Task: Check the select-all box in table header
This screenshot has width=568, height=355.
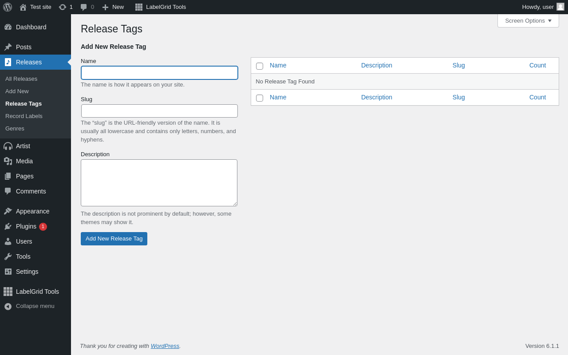Action: (260, 66)
